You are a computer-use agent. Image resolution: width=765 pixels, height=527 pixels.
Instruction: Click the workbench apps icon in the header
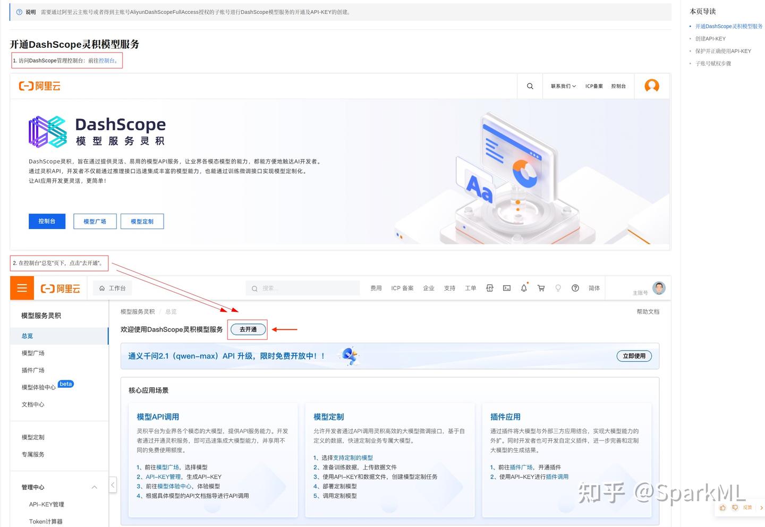[489, 288]
